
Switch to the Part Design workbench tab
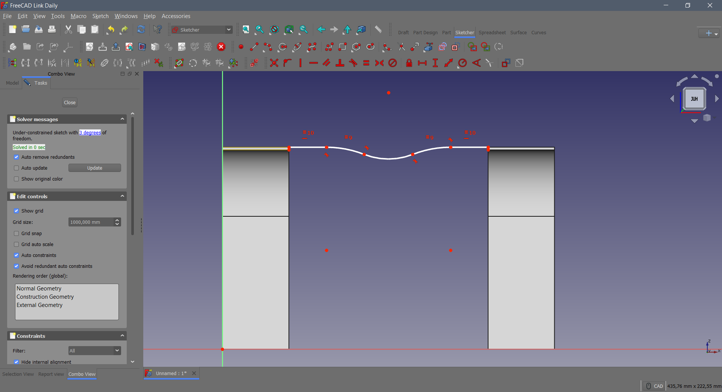pos(425,32)
